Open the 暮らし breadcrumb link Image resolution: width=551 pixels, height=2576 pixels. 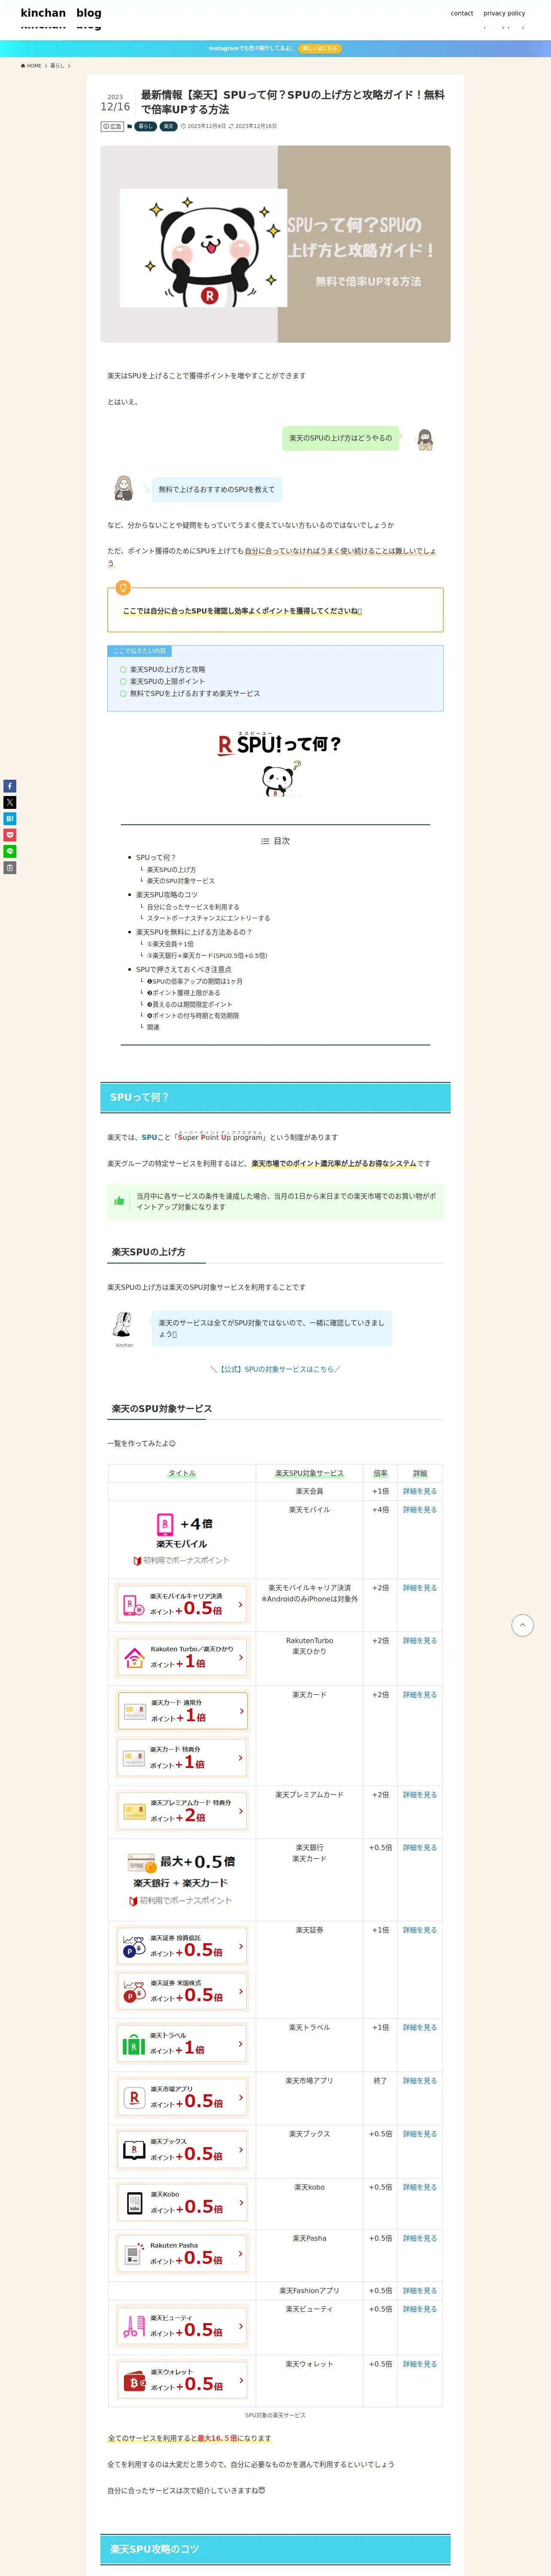click(57, 66)
